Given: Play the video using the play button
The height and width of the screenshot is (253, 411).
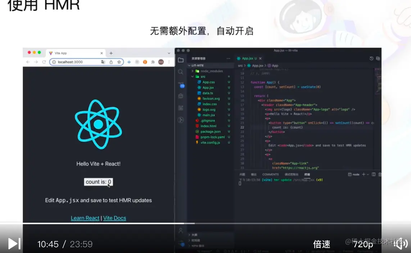Looking at the screenshot, I should pyautogui.click(x=14, y=244).
